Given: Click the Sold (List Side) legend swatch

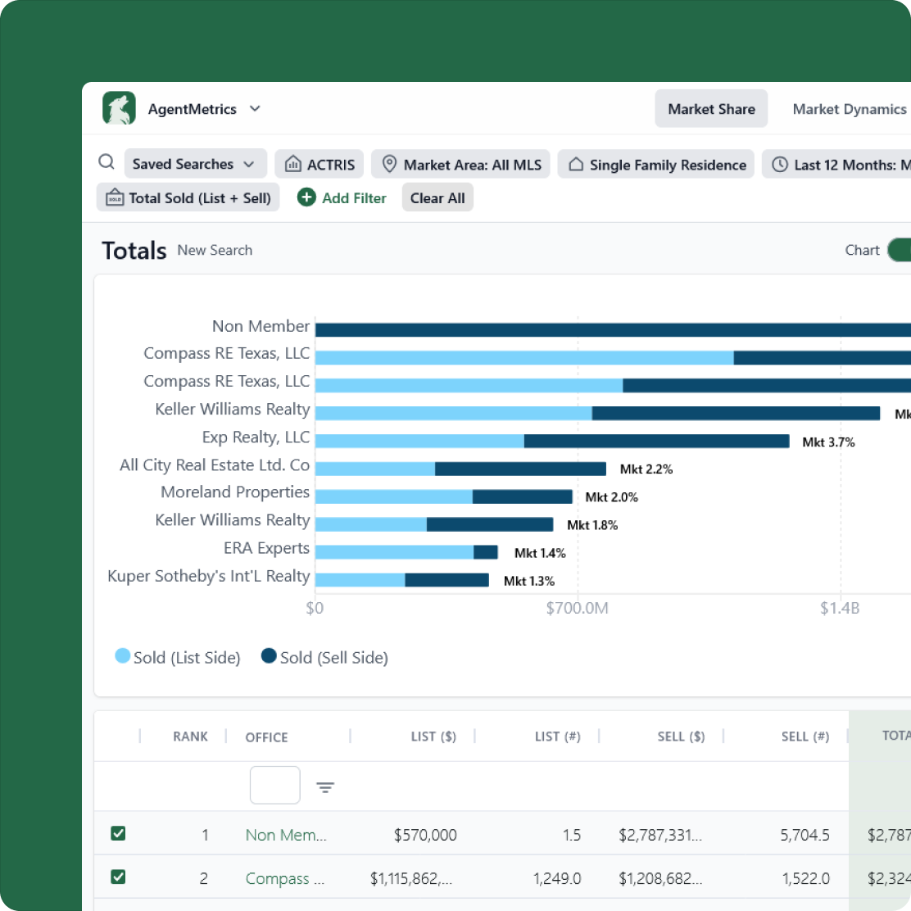Looking at the screenshot, I should coord(123,656).
